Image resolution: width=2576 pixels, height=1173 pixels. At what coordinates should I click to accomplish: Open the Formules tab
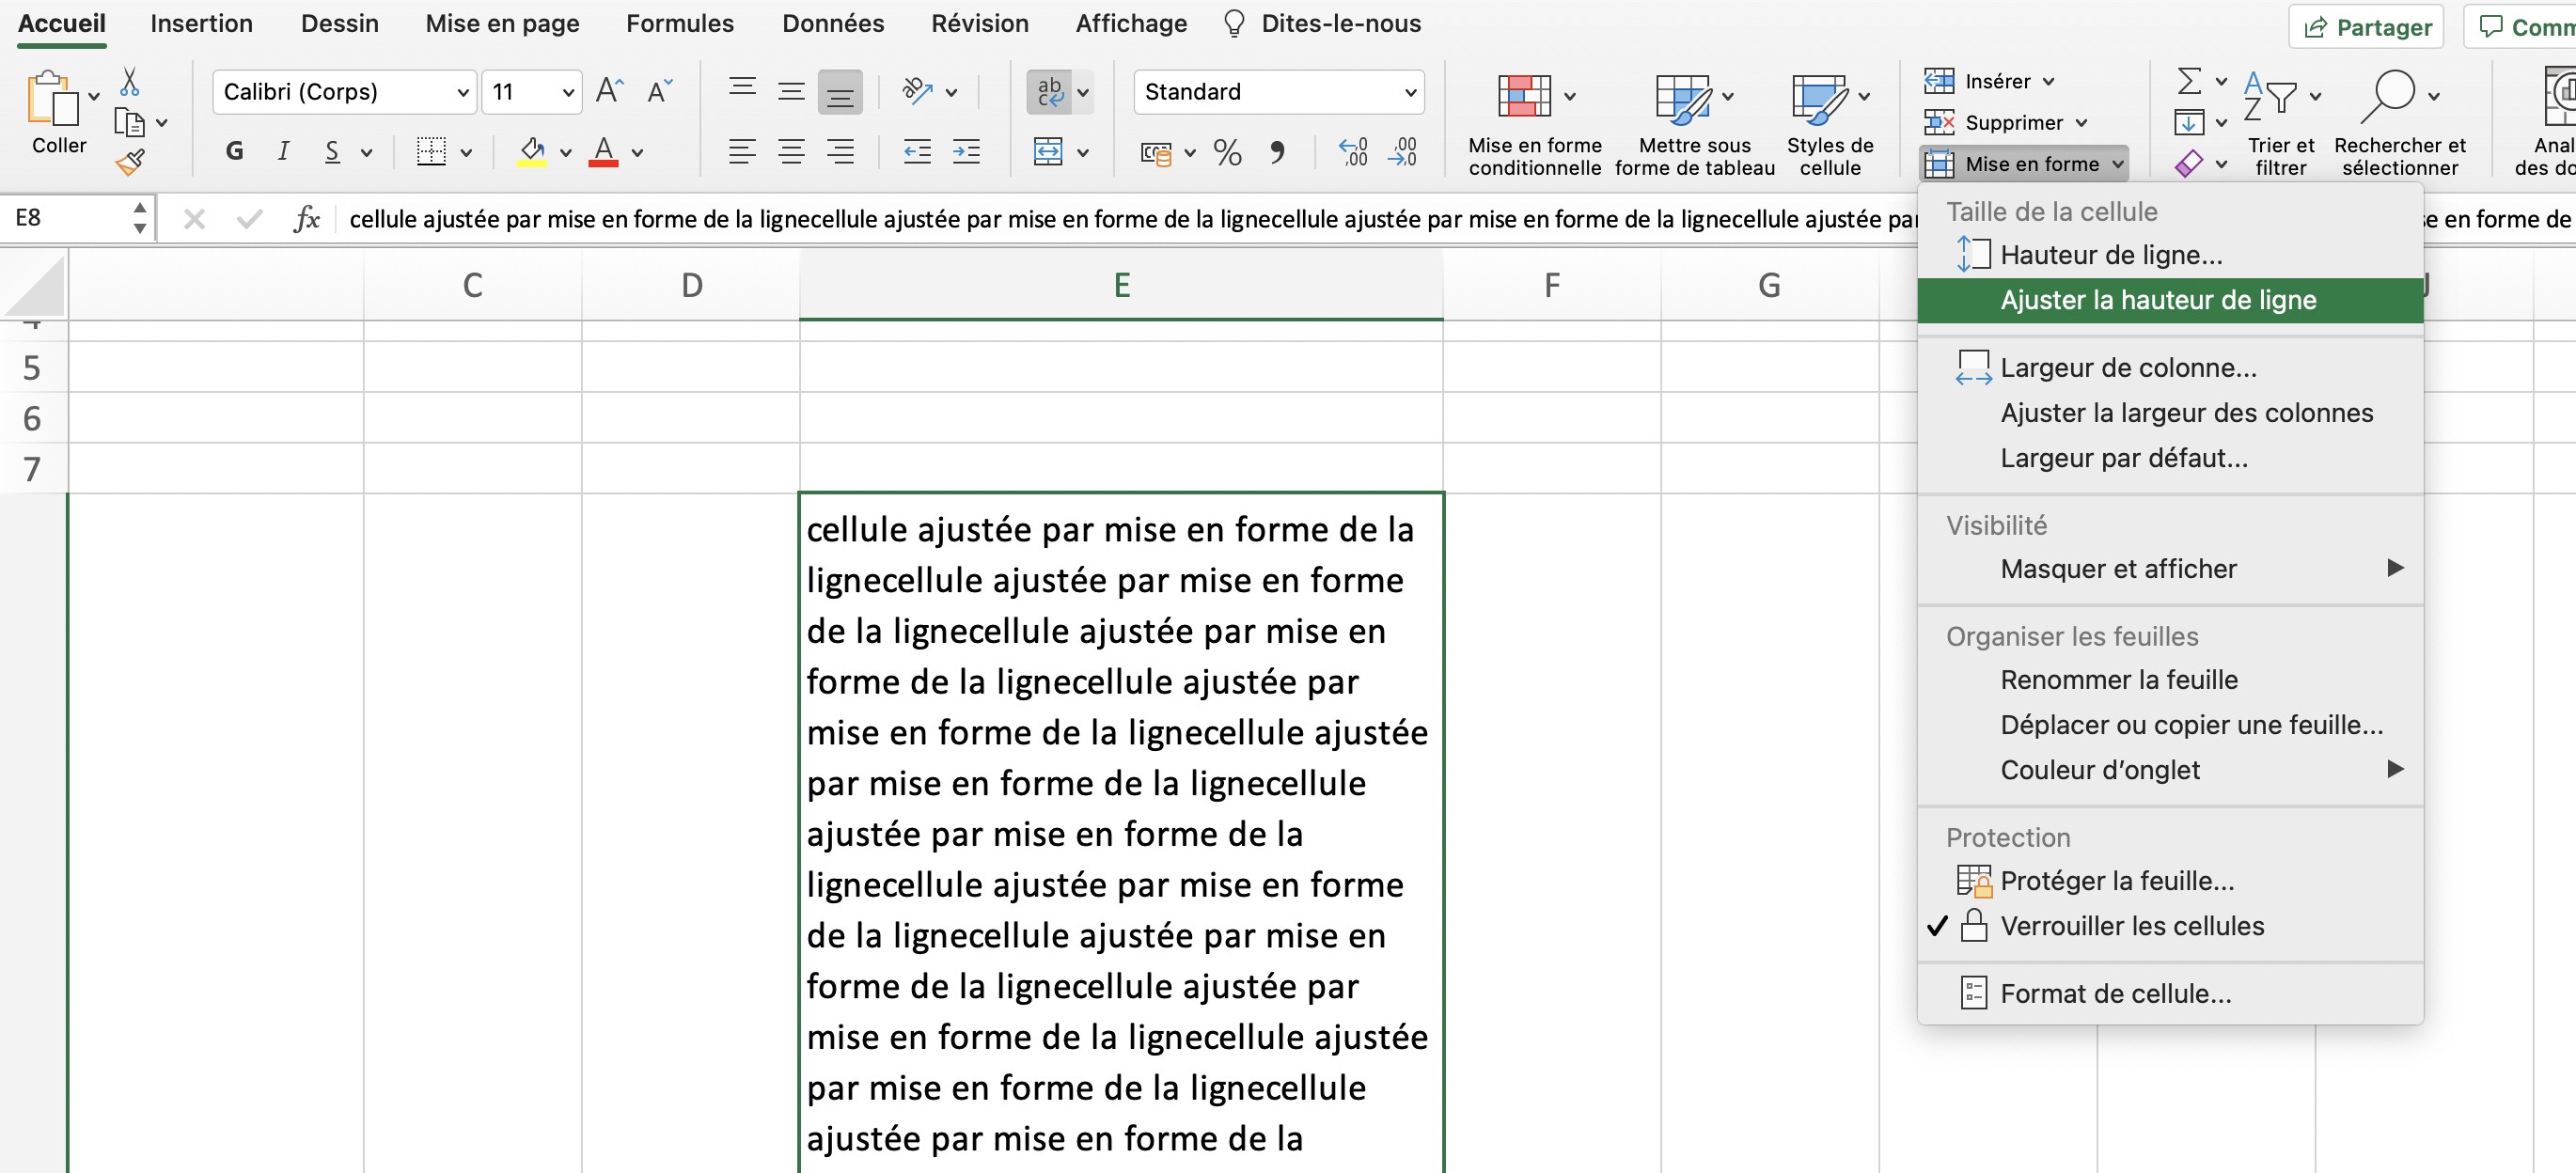pyautogui.click(x=679, y=24)
